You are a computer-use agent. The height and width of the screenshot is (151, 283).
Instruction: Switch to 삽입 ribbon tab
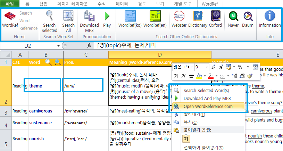[x=43, y=4]
